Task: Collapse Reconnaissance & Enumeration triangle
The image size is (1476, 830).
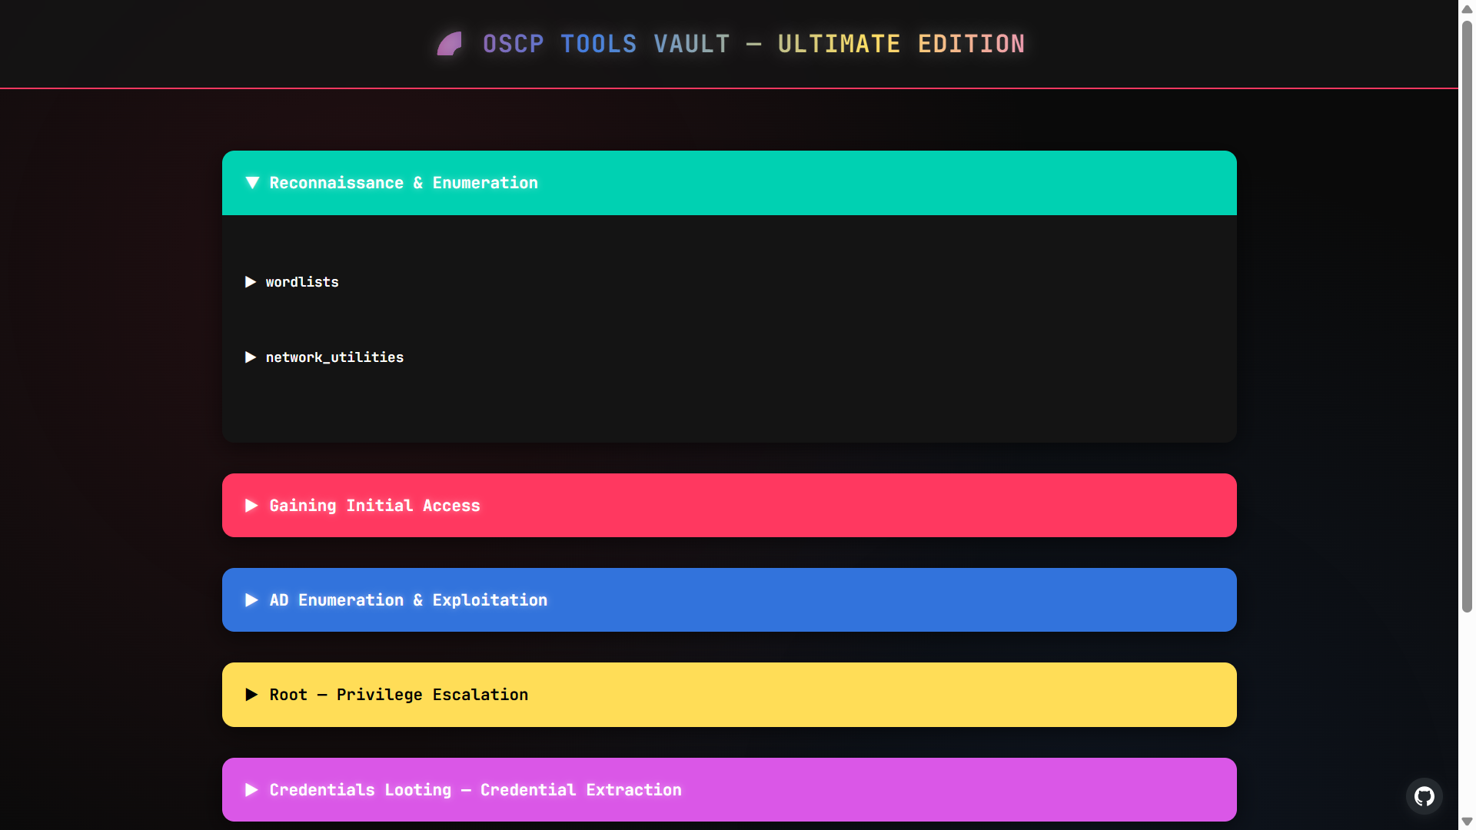Action: tap(252, 183)
